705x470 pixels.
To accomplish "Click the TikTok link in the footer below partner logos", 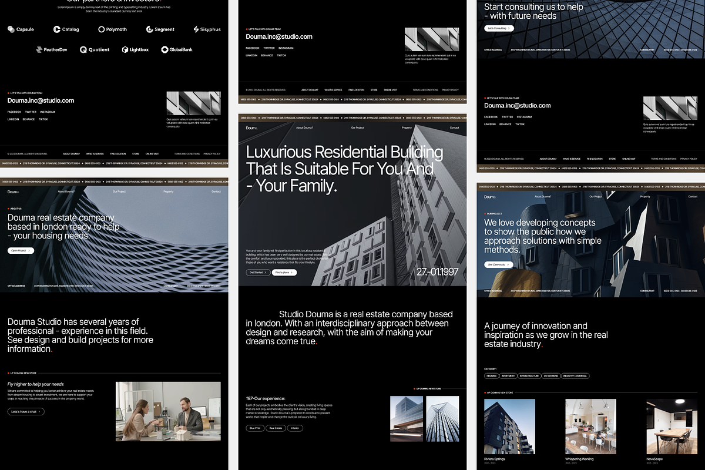I will click(43, 119).
